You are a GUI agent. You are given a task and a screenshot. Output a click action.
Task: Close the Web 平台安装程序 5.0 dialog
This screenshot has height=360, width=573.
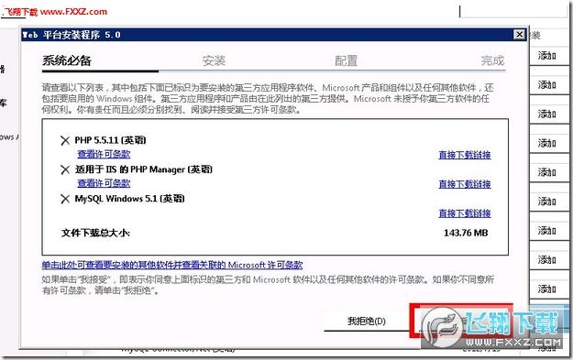click(x=519, y=34)
